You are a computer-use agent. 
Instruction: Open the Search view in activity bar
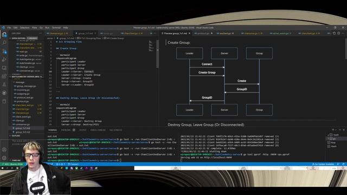click(x=4, y=42)
